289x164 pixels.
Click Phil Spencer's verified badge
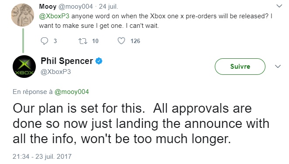point(99,61)
